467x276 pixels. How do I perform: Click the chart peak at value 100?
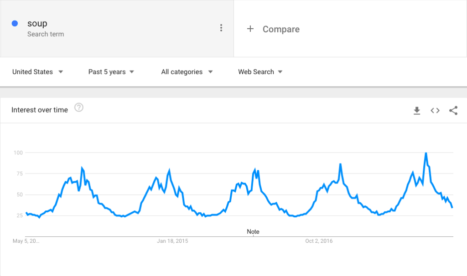click(x=426, y=153)
